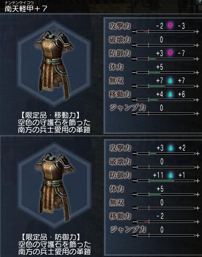Click the 南天軽甲+7 title text
This screenshot has height=257, width=202.
click(x=26, y=9)
